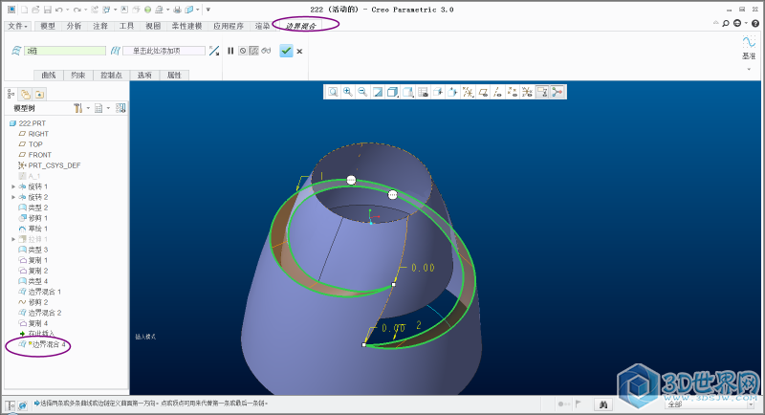
Task: Click the second direction curves icon
Action: point(115,51)
